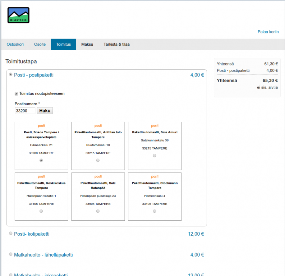The height and width of the screenshot is (276, 285).
Task: Click Pakettiautomaatti, Stockmann Tampere name
Action: tap(155, 185)
